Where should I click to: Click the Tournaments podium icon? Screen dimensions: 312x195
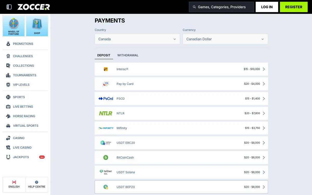click(8, 75)
